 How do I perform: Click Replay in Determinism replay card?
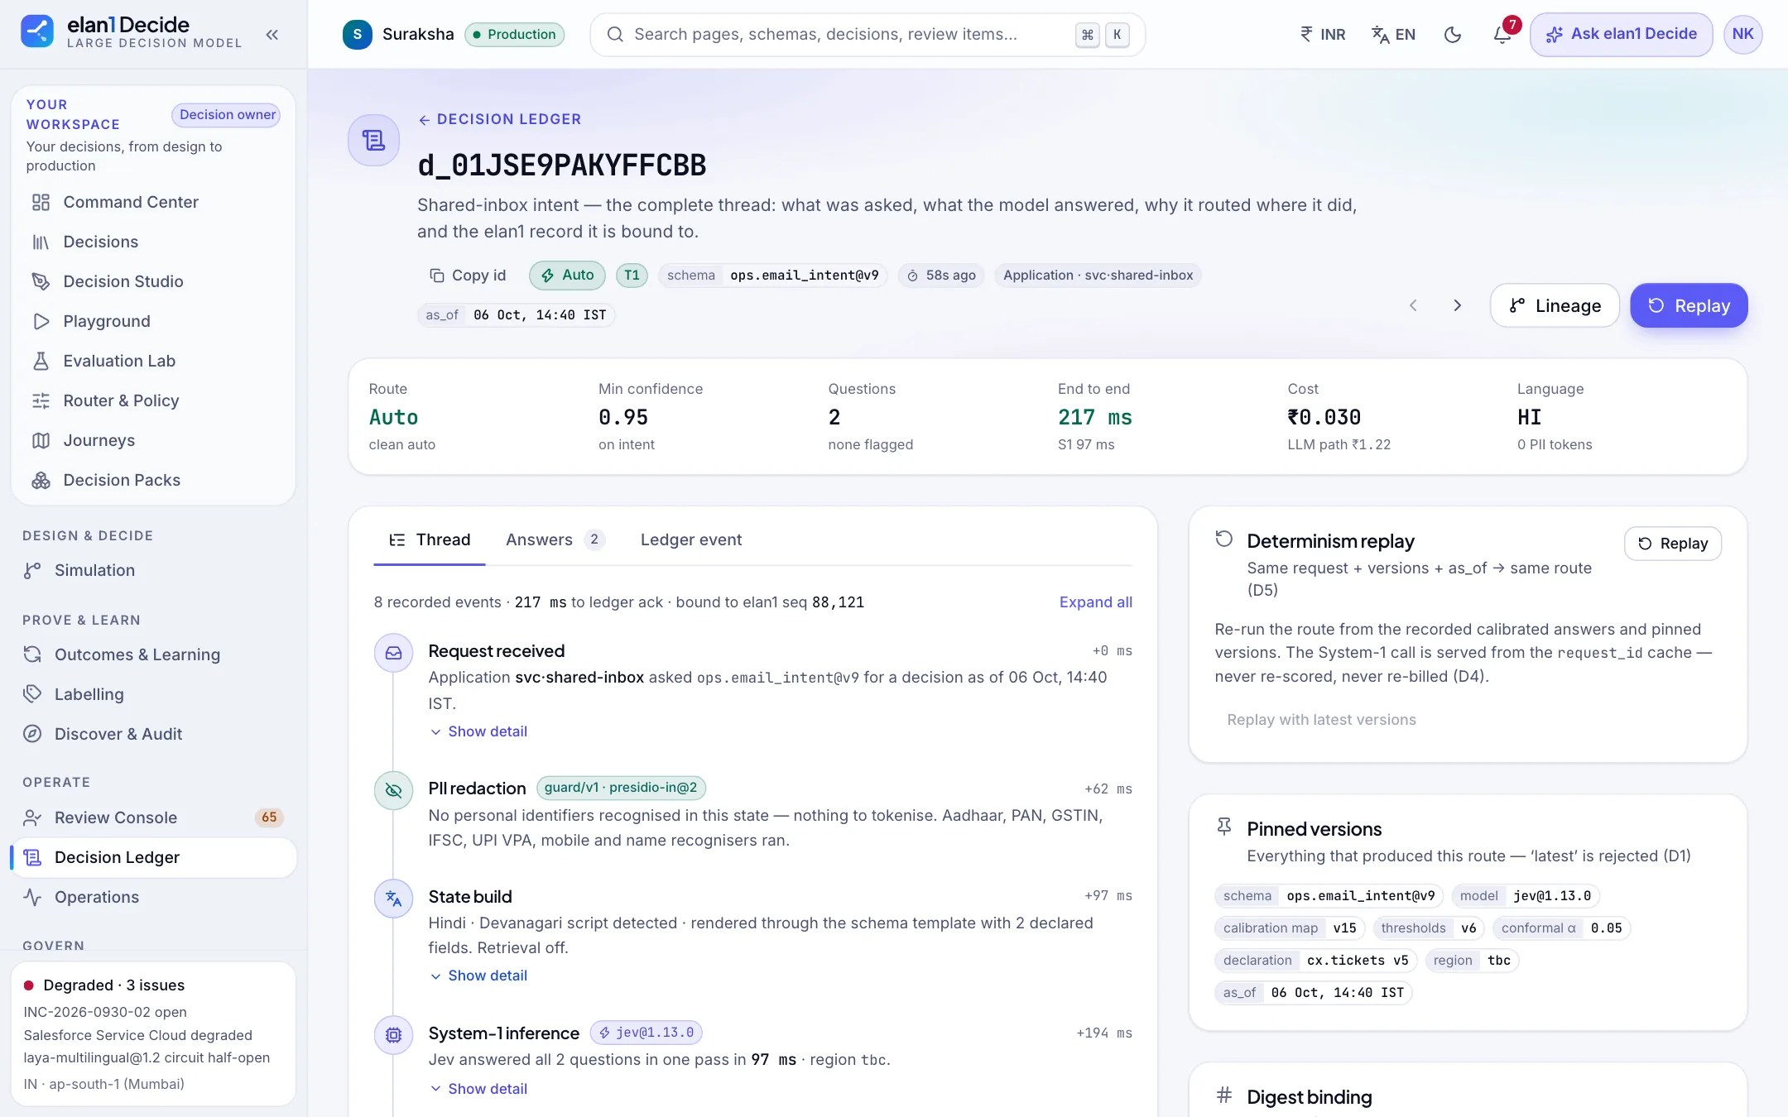pyautogui.click(x=1672, y=544)
